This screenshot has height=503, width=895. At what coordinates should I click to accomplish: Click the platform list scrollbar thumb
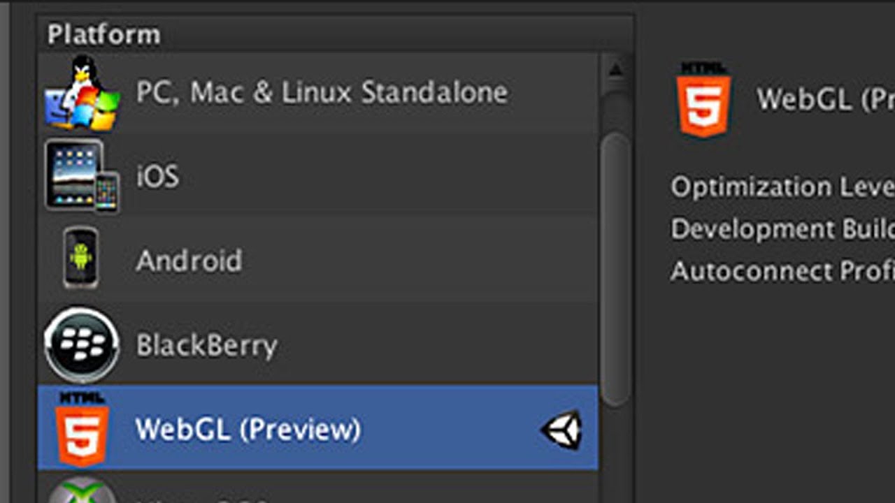[615, 269]
